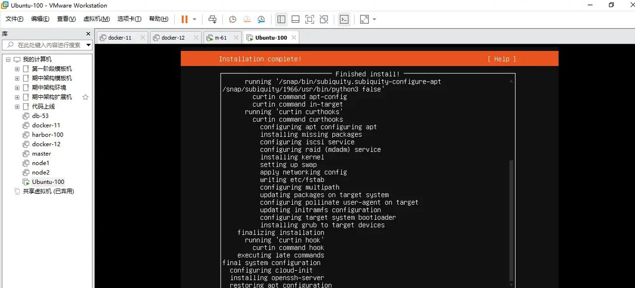Take a snapshot of this virtual machine
635x288 pixels.
pos(232,19)
